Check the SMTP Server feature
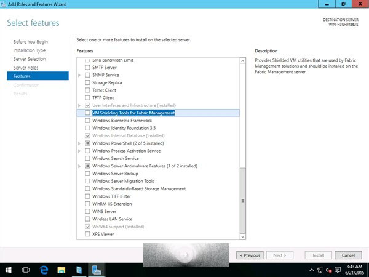Screen dimensions: 369x277 point(87,68)
